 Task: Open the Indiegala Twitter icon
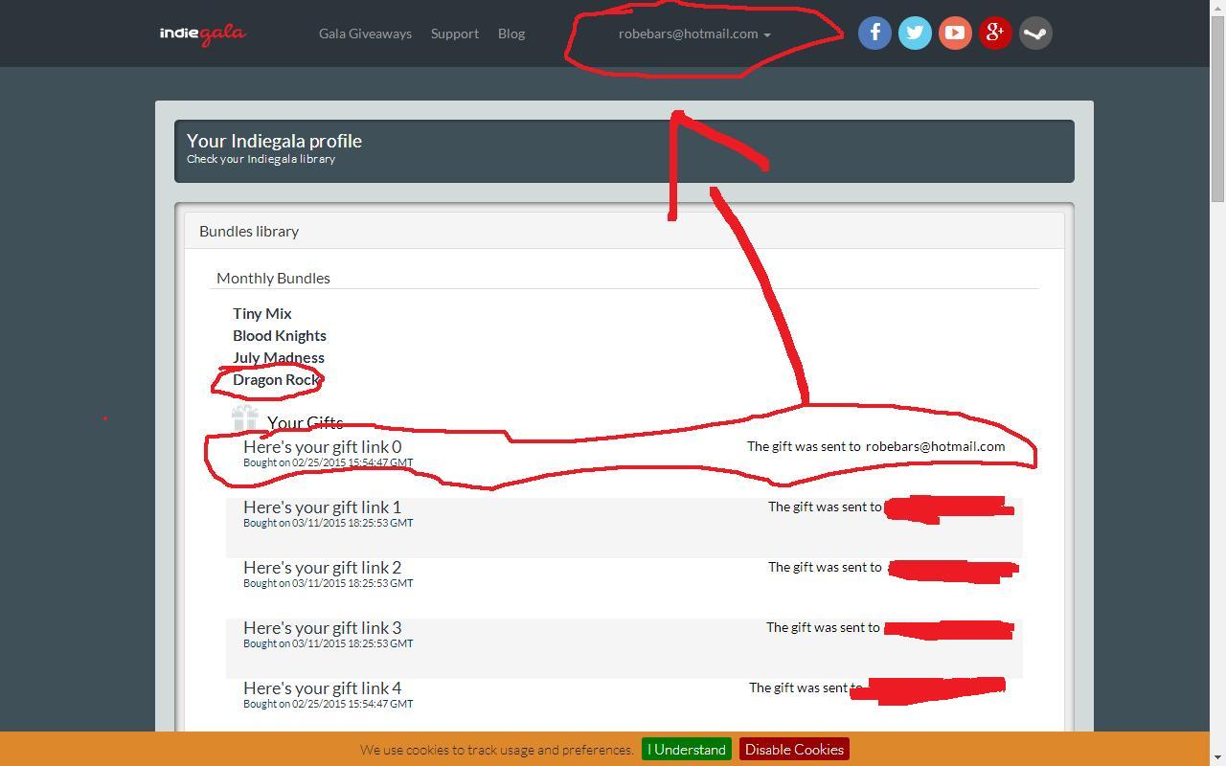(915, 34)
